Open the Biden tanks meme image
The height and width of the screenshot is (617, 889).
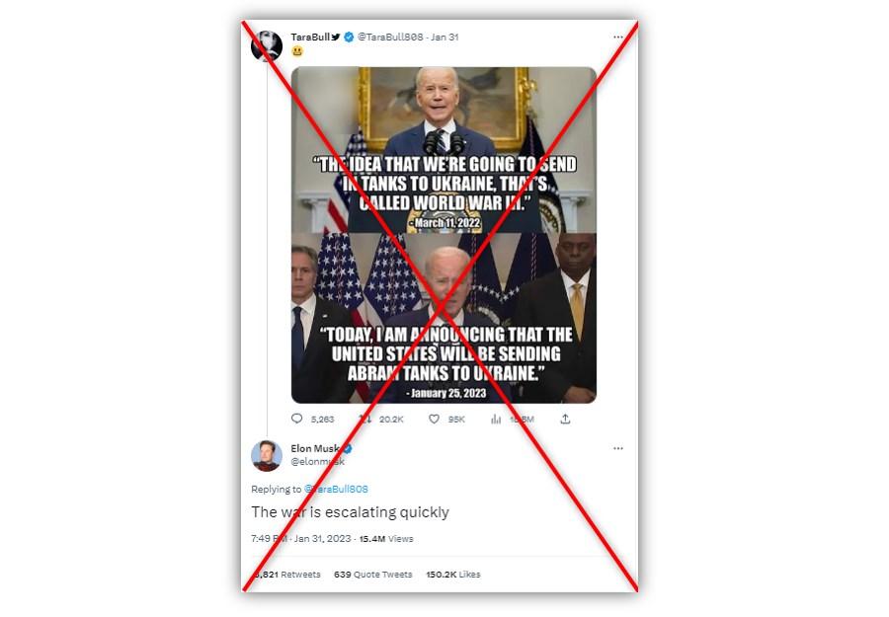(444, 235)
